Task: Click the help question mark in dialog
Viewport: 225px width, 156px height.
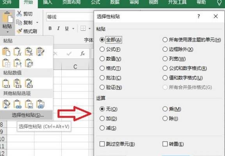Action: (x=198, y=16)
